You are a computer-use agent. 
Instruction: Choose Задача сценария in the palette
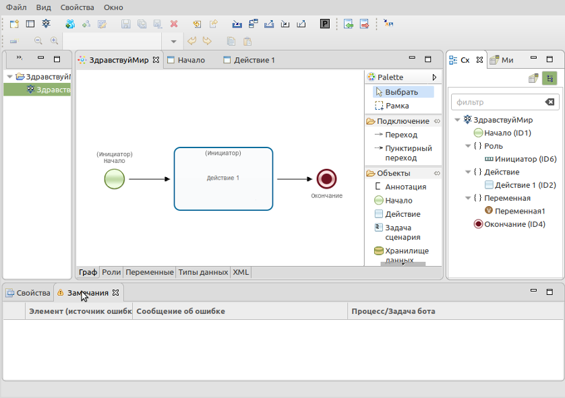tap(397, 232)
